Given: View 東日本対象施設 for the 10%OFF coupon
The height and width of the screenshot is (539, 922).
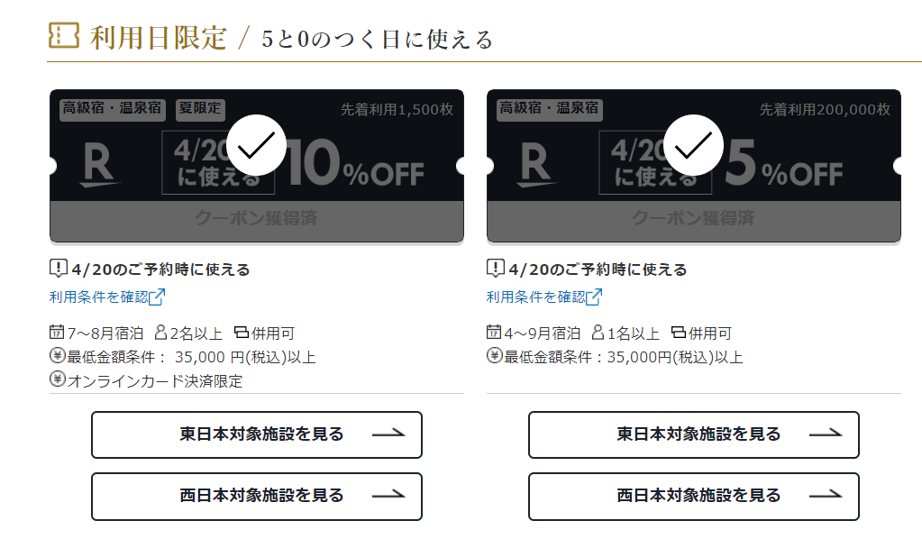Looking at the screenshot, I should click(x=256, y=435).
